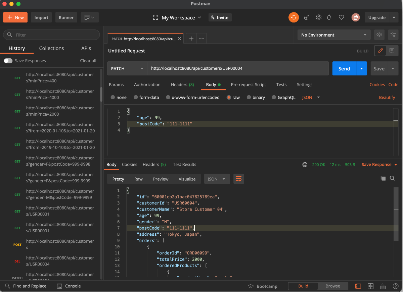
Task: Open settings gear in header
Action: [319, 17]
